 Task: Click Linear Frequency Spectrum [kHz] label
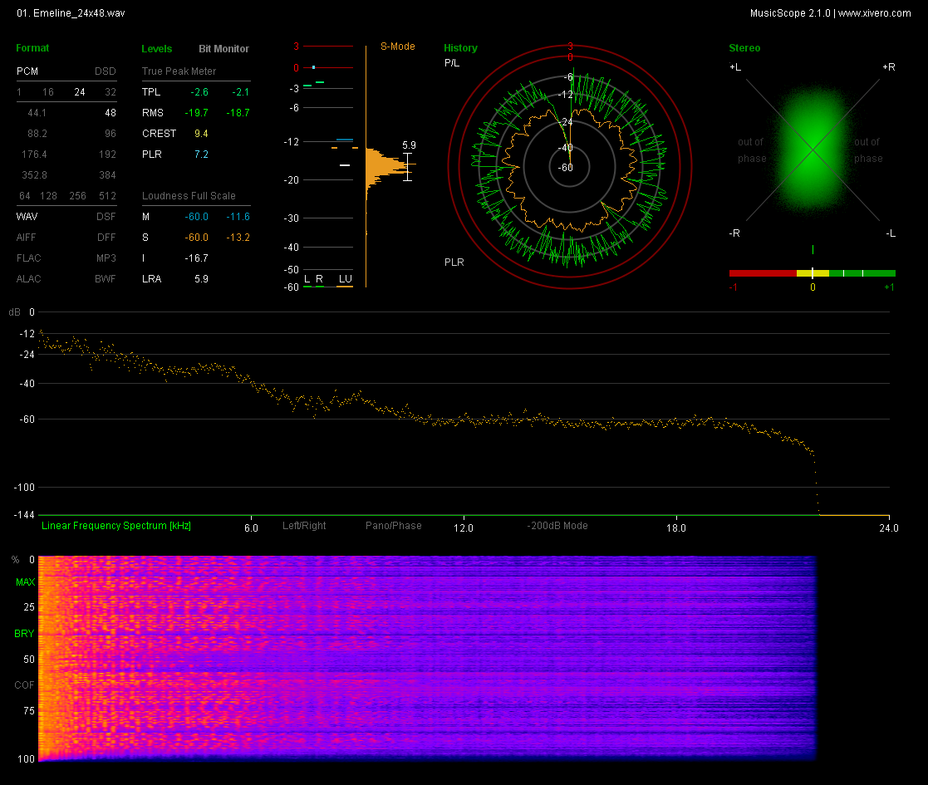pyautogui.click(x=116, y=526)
